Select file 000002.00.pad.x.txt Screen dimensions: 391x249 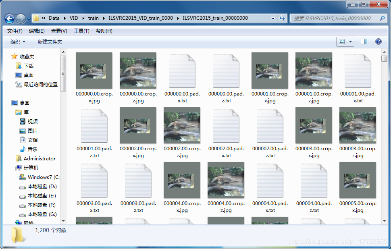point(226,126)
